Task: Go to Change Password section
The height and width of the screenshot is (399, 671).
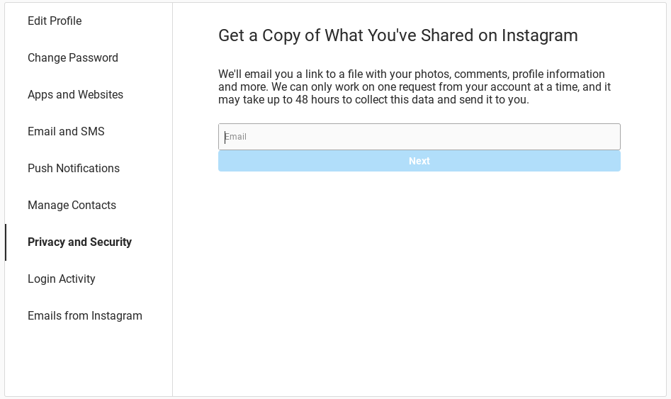Action: pyautogui.click(x=73, y=58)
